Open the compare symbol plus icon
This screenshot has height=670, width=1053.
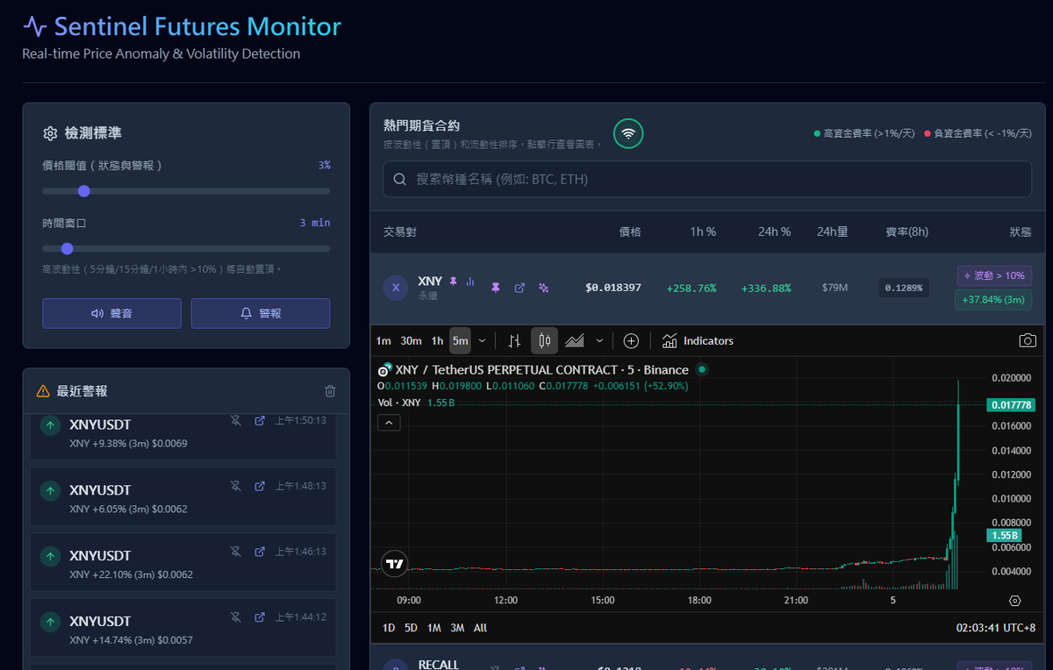tap(632, 340)
